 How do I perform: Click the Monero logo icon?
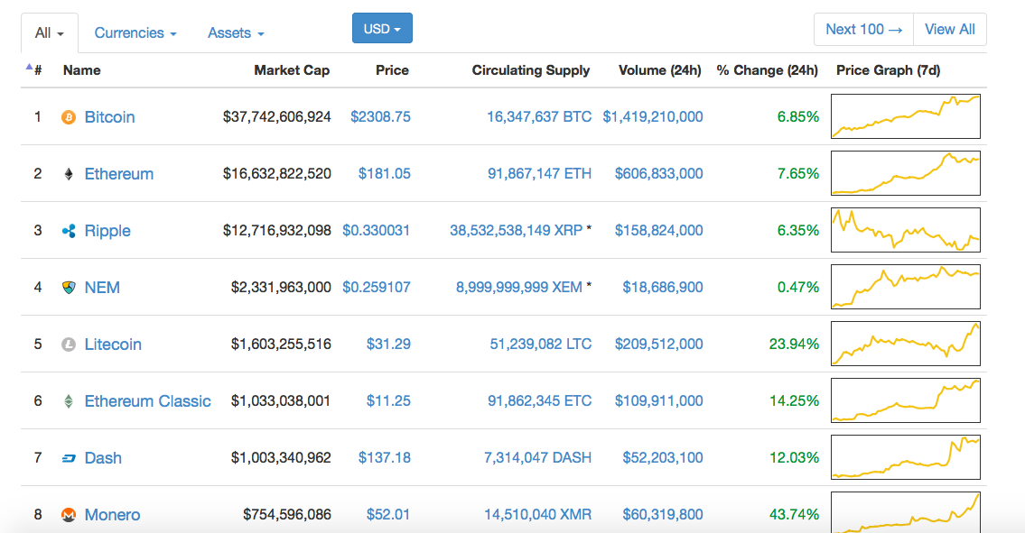(x=69, y=515)
